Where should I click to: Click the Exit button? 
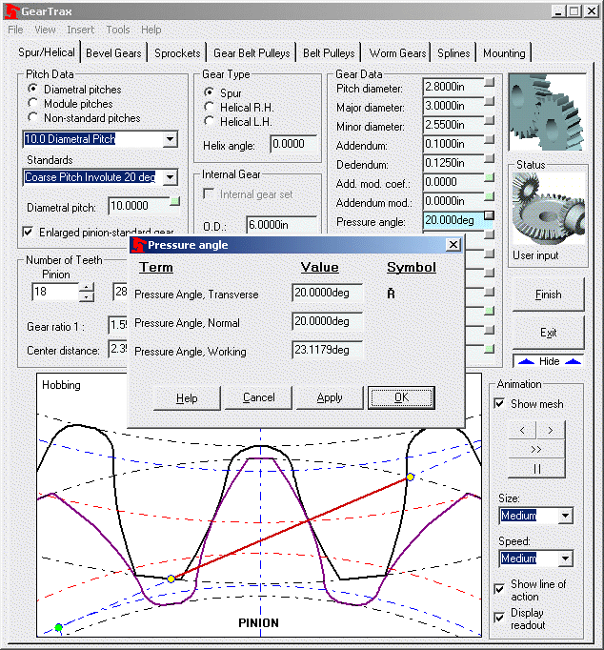tap(549, 333)
